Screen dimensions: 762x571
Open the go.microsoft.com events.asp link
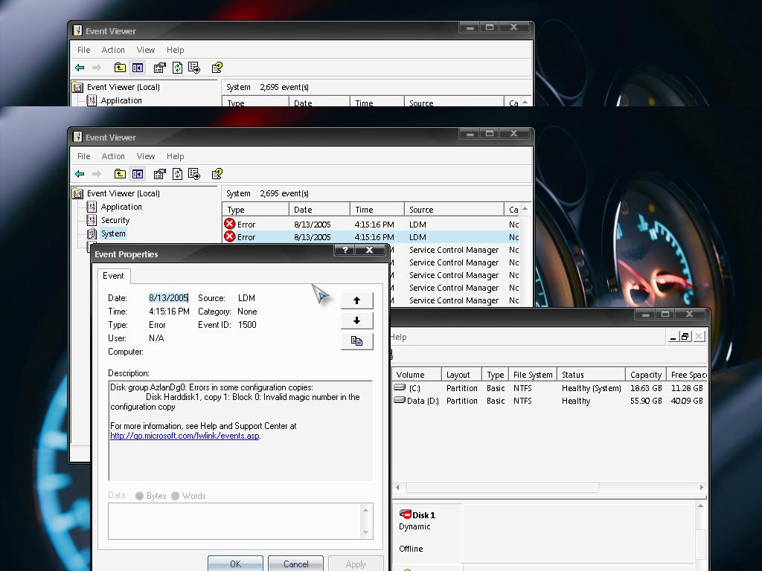[x=185, y=436]
